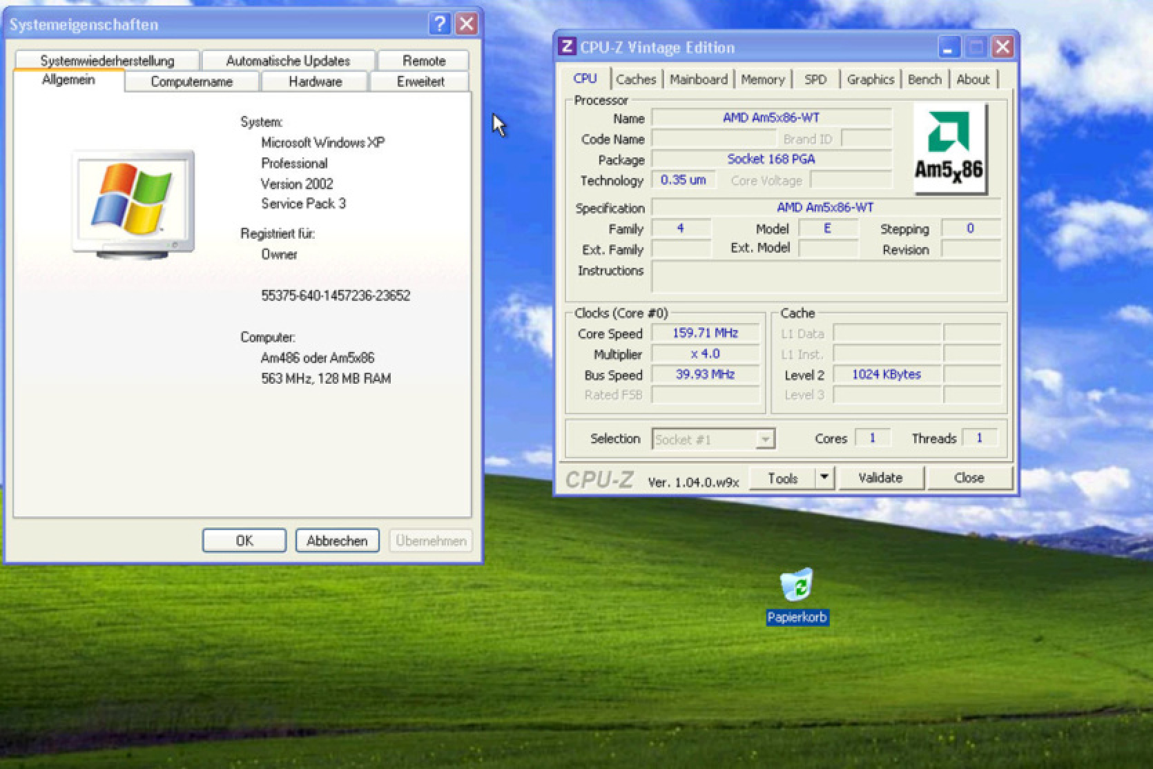The image size is (1153, 769).
Task: Open the Tools dropdown arrow in CPU-Z
Action: (x=824, y=478)
